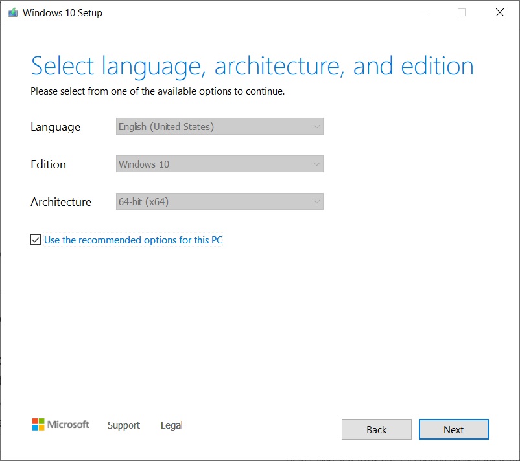Screen dimensions: 520x461
Task: Uncheck Use the recommended options for this PC
Action: coord(36,240)
